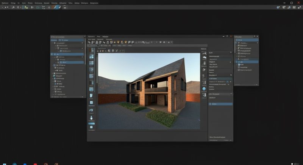303x165 pixels.
Task: Switch to the first tab in left panel header
Action: pyautogui.click(x=54, y=40)
